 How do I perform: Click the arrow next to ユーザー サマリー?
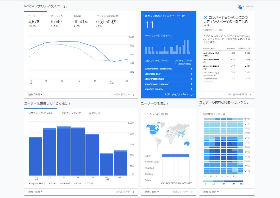134,95
